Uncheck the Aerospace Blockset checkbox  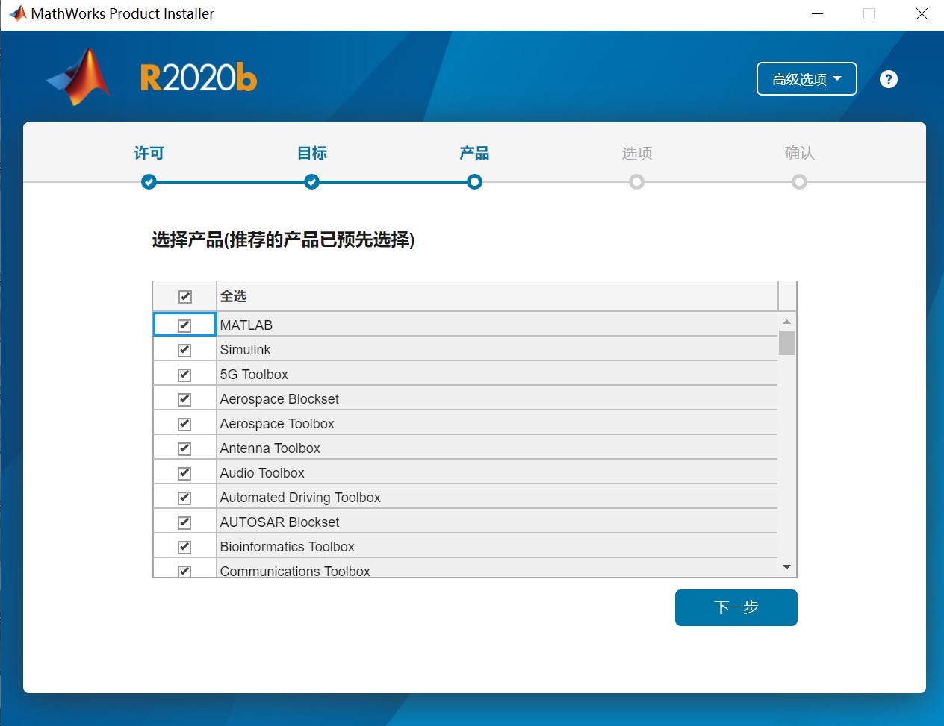coord(184,399)
